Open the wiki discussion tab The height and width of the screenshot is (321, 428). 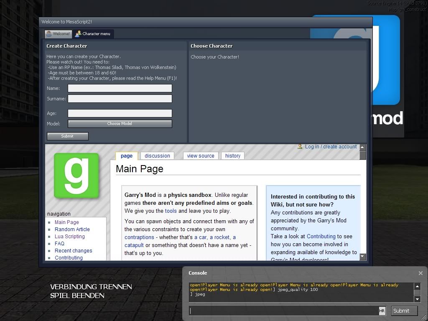tap(157, 155)
